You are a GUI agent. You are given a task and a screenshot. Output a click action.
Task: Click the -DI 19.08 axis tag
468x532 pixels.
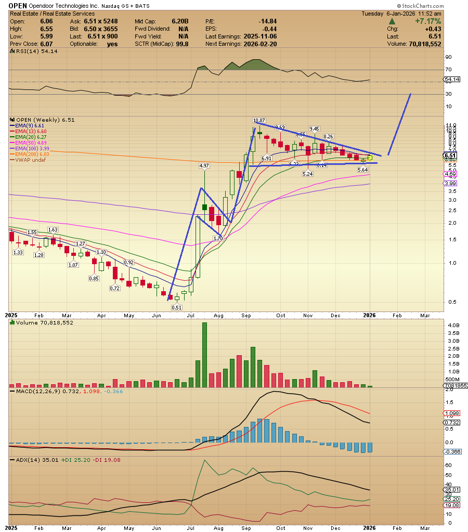click(452, 505)
